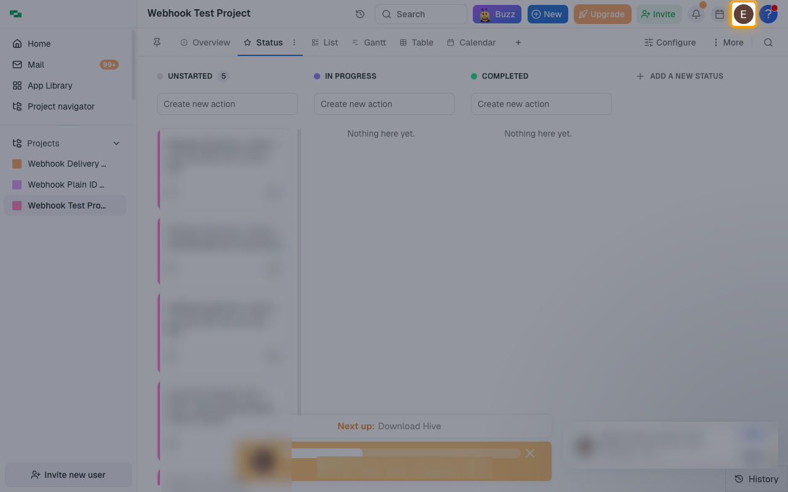The width and height of the screenshot is (788, 492).
Task: Switch to the List tab
Action: (x=325, y=42)
